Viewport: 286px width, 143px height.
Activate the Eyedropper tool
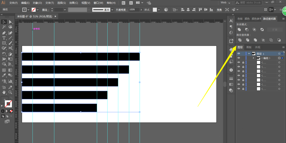pyautogui.click(x=4, y=75)
